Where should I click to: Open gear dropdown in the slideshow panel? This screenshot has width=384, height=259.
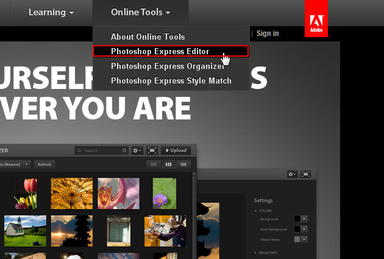292,174
